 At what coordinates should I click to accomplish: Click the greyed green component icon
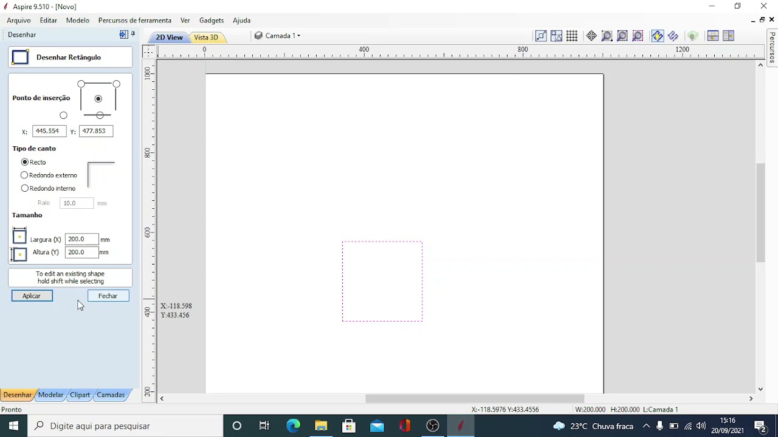692,36
